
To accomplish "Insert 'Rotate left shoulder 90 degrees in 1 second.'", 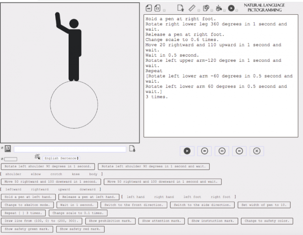I will point(48,167).
